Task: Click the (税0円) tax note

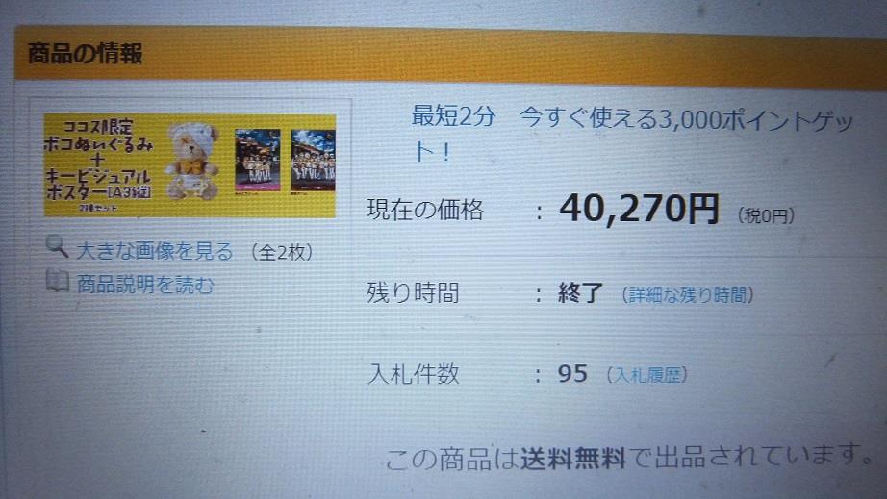Action: (767, 215)
